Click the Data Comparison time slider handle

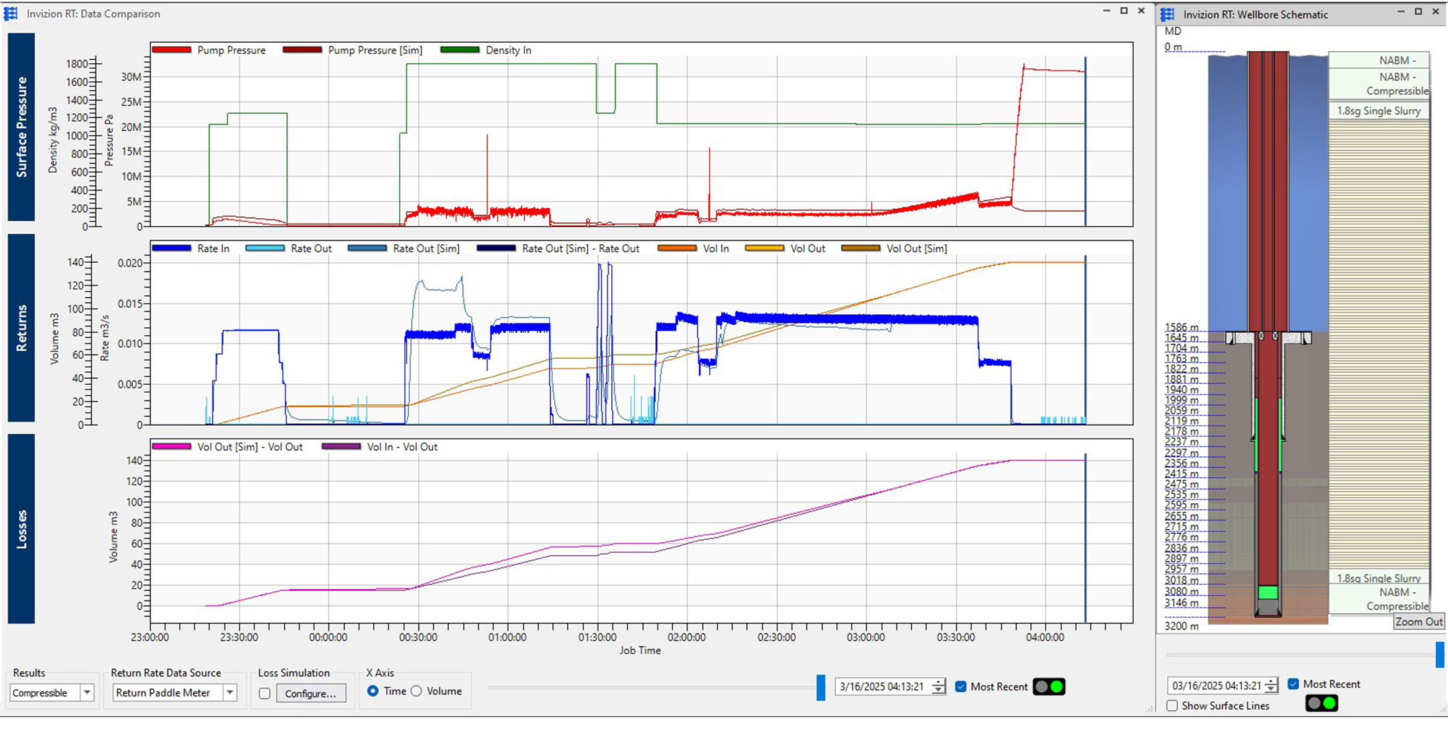pos(821,688)
